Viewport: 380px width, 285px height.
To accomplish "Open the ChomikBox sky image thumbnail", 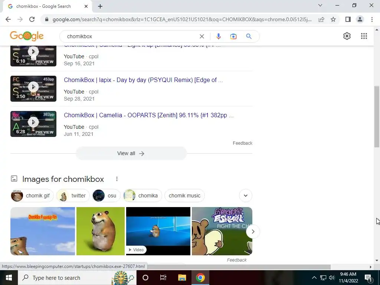I will (43, 231).
